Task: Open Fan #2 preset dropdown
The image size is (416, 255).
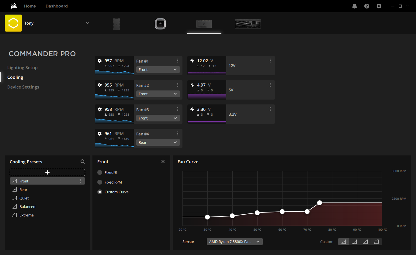Action: pyautogui.click(x=158, y=94)
